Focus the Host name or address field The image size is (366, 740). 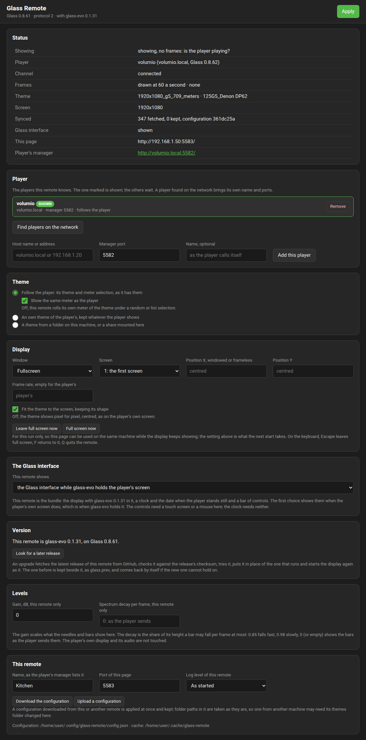pos(53,255)
